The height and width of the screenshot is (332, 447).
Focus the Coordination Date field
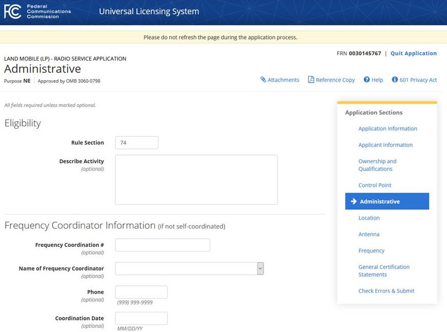pyautogui.click(x=141, y=318)
